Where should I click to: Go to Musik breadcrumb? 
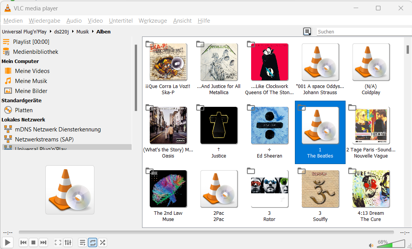[x=83, y=32]
